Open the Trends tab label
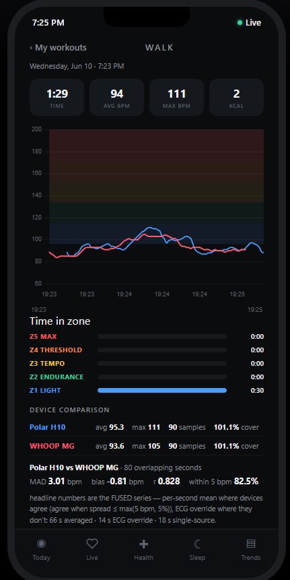Screen dimensions: 290x580 [251, 558]
